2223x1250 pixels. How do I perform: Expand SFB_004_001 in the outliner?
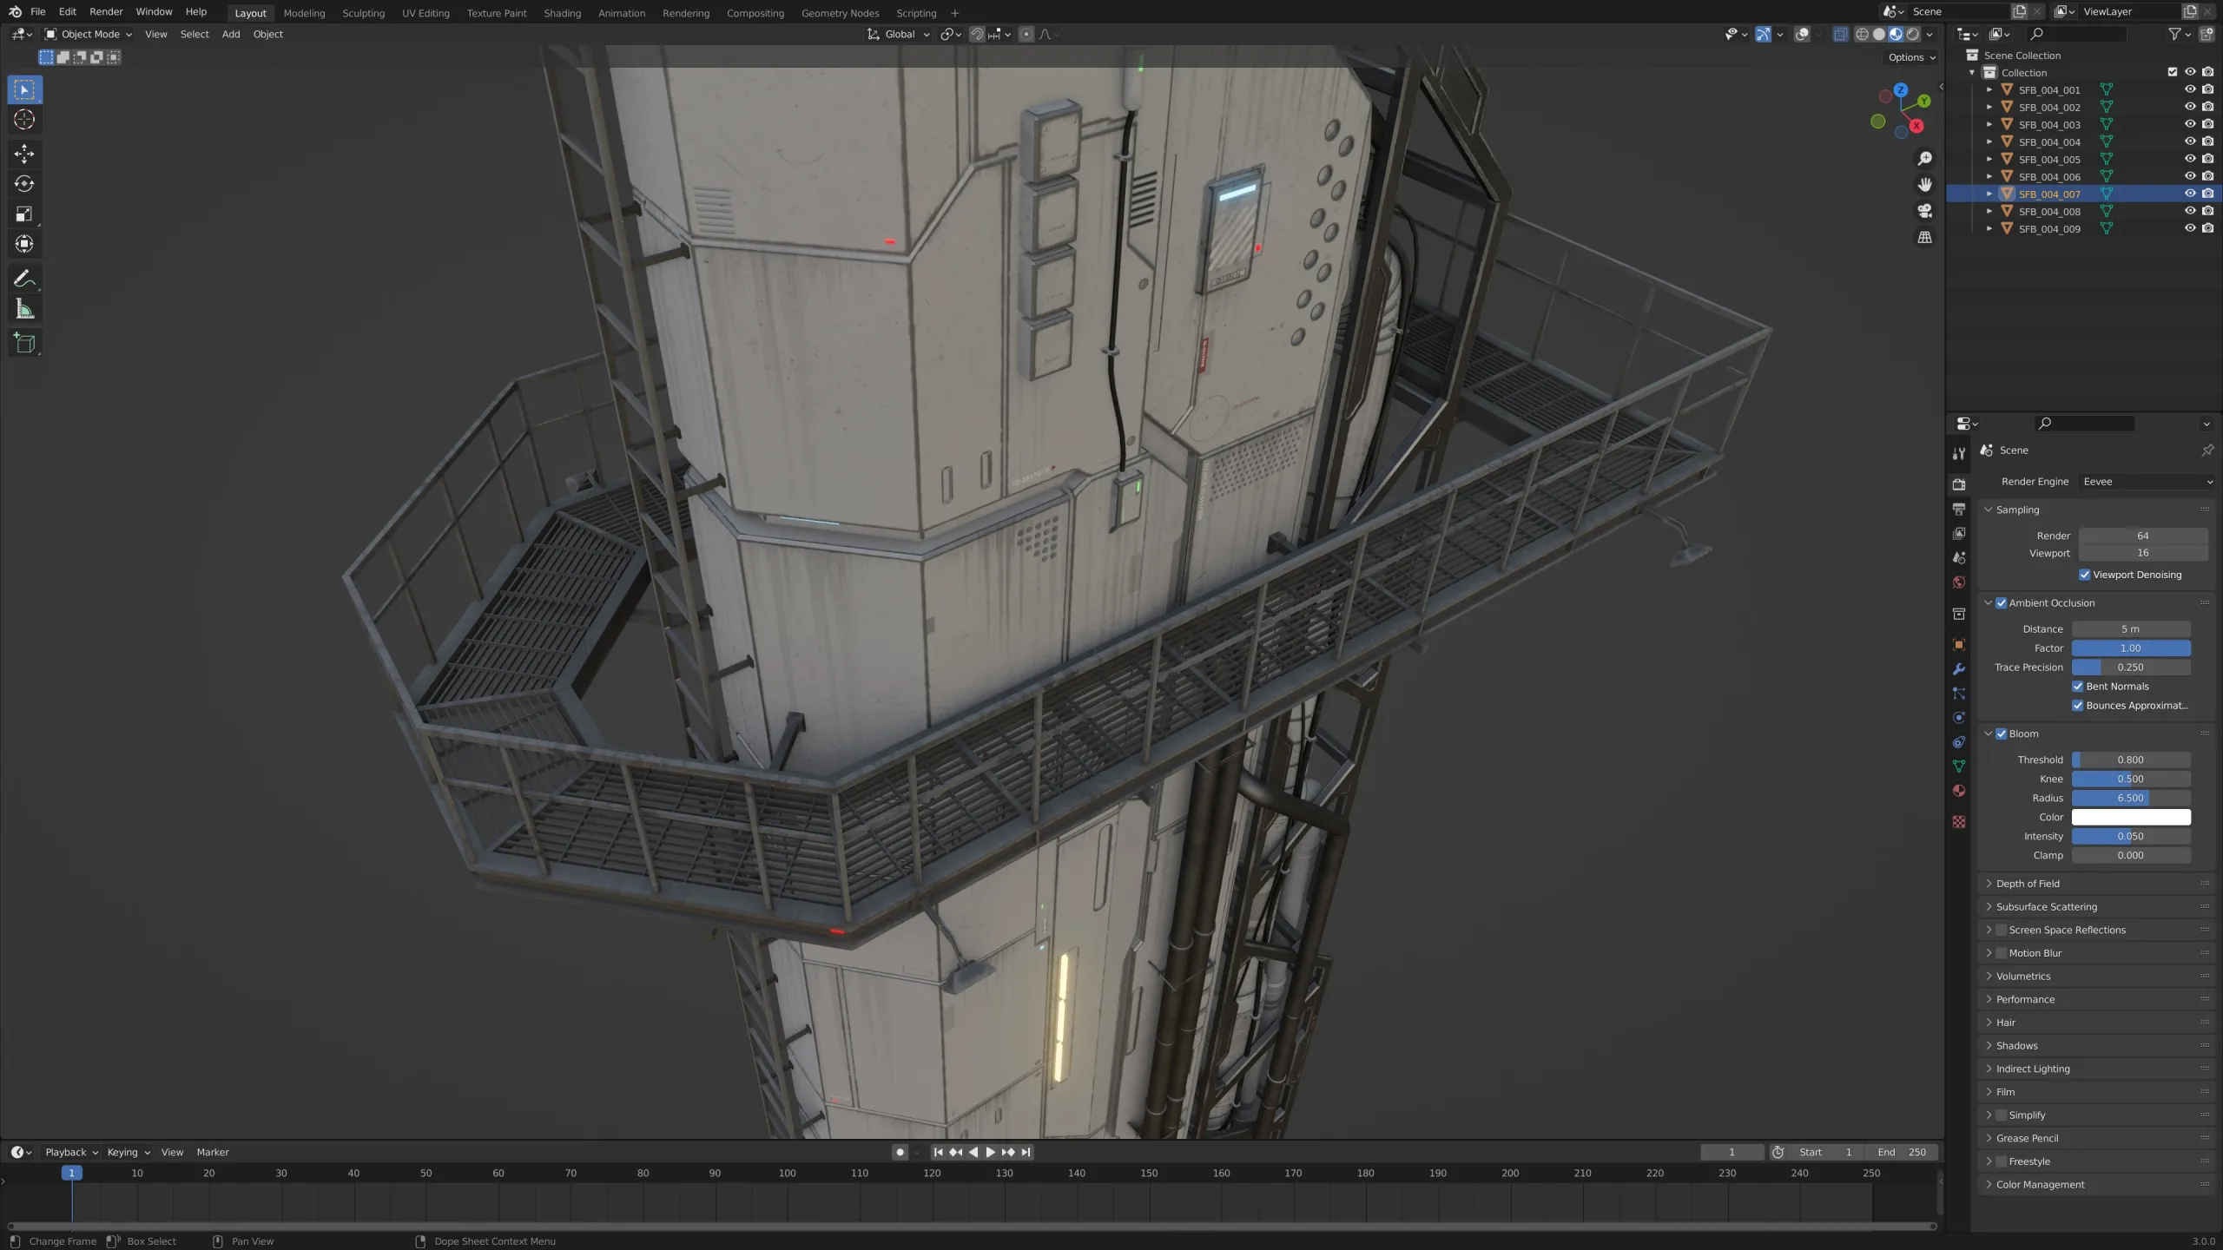(x=1989, y=89)
